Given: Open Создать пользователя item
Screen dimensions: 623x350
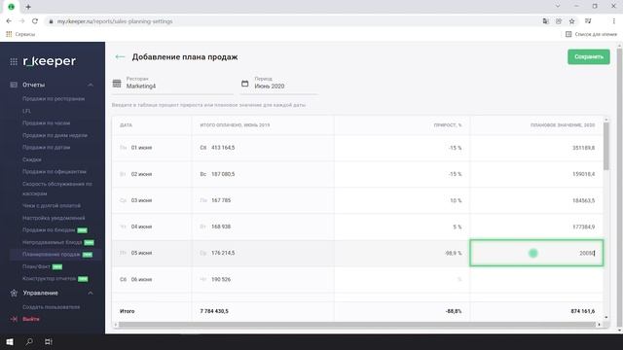Looking at the screenshot, I should 51,307.
